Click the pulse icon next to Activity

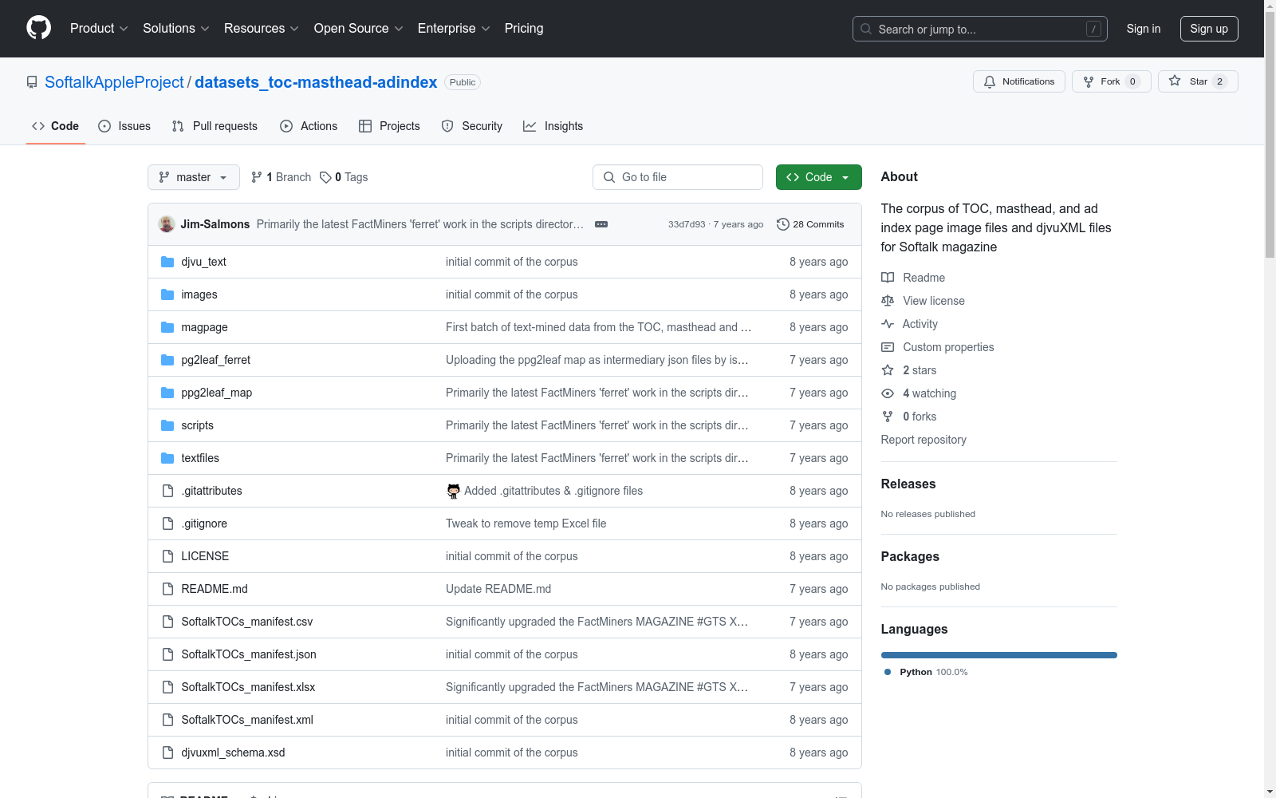[x=888, y=324]
